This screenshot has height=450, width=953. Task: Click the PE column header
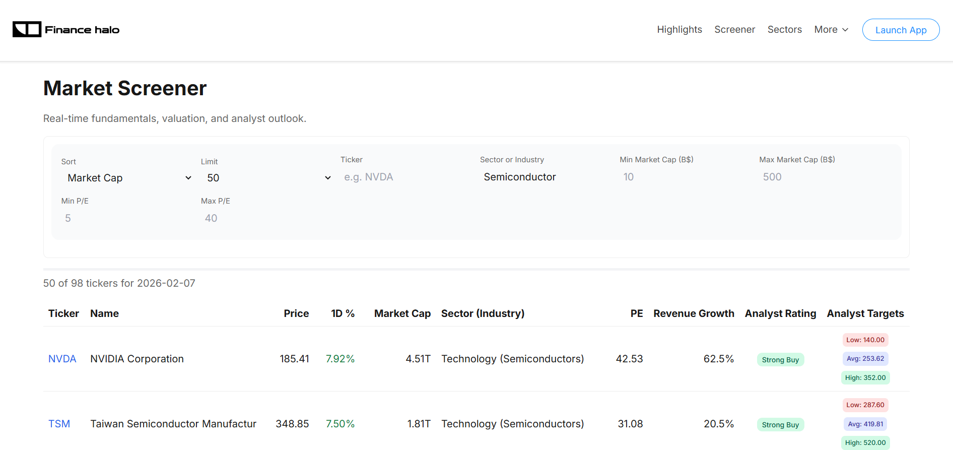637,313
